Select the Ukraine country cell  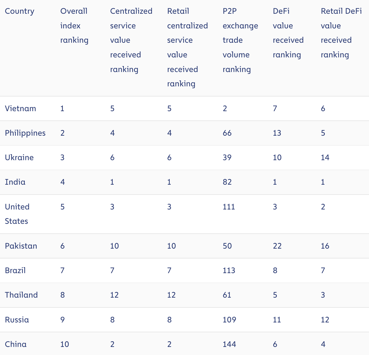click(x=19, y=157)
